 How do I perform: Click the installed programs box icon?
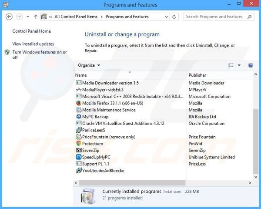(88, 196)
